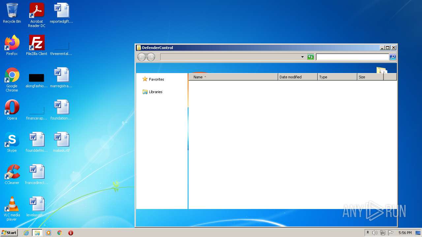Open the volume speaker tray icon
The width and height of the screenshot is (422, 237).
375,233
